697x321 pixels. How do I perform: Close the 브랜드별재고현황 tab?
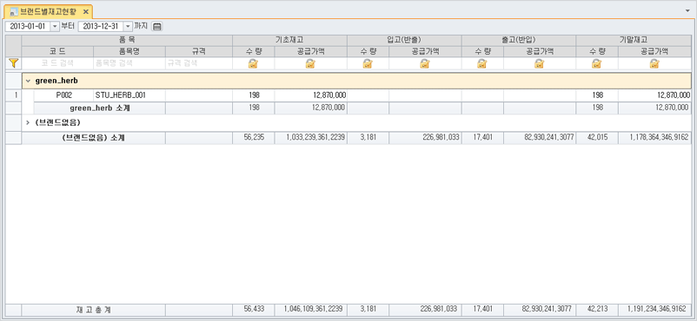[x=86, y=11]
